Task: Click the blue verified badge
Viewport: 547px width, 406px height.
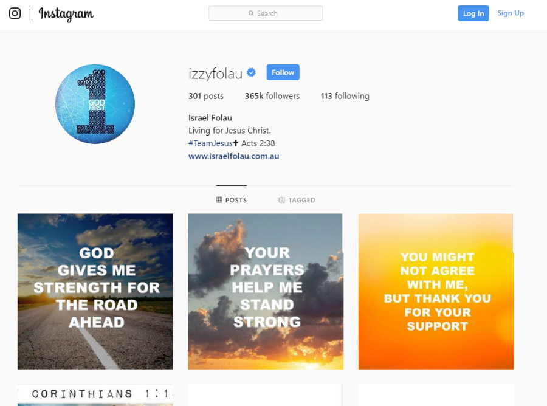Action: coord(251,72)
